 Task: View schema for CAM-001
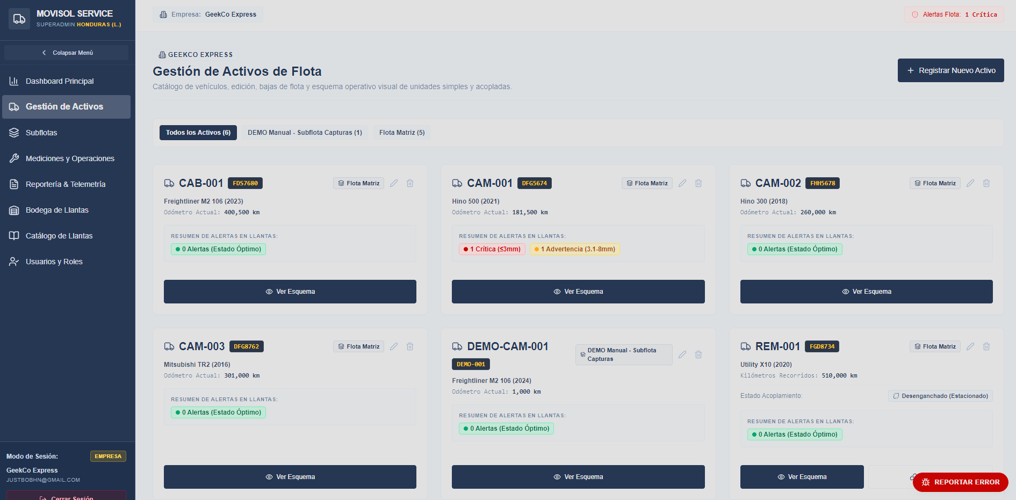coord(578,292)
